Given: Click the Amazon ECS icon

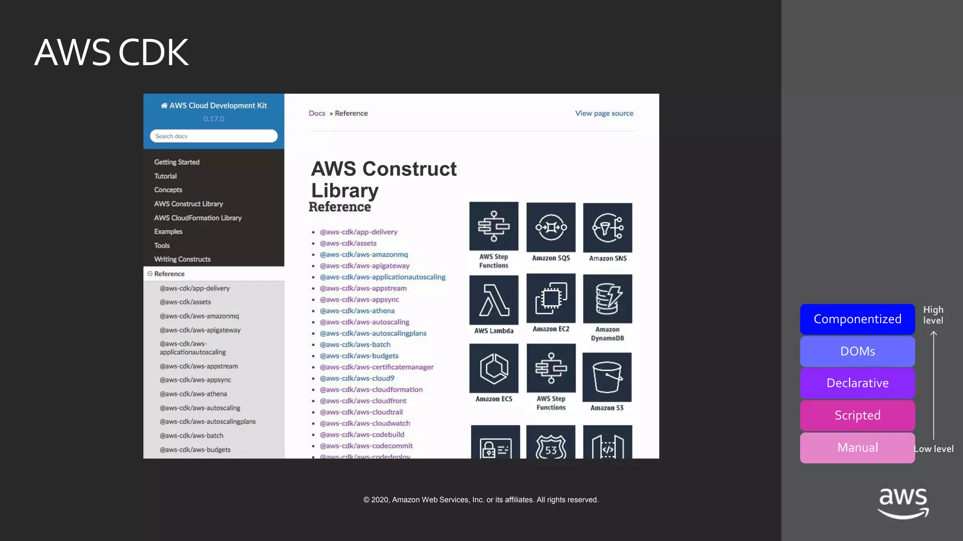Looking at the screenshot, I should pyautogui.click(x=494, y=368).
